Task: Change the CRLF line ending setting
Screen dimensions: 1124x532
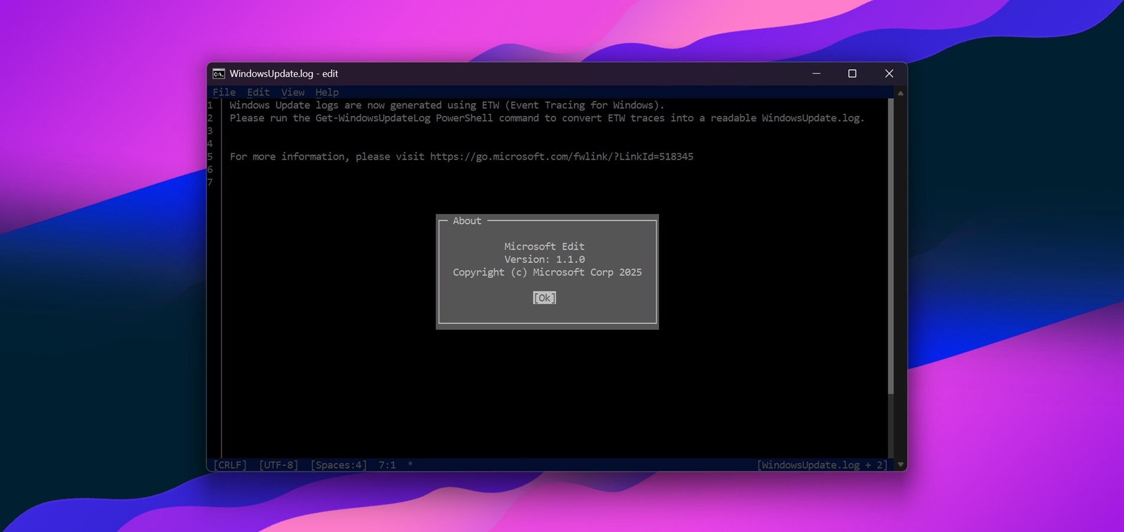Action: tap(230, 465)
